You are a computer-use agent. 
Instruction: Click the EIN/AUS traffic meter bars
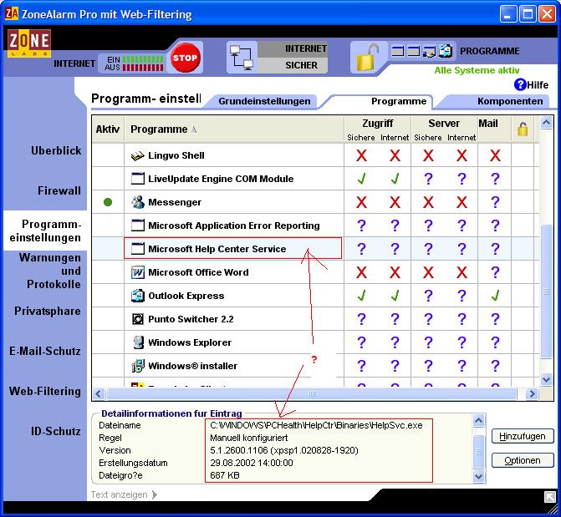143,63
